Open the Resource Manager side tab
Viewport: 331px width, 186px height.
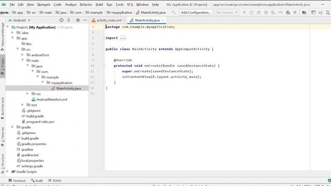tap(3, 36)
